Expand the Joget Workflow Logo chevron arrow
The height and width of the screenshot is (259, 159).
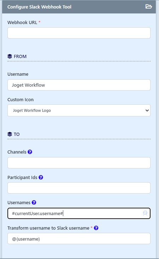pos(147,110)
